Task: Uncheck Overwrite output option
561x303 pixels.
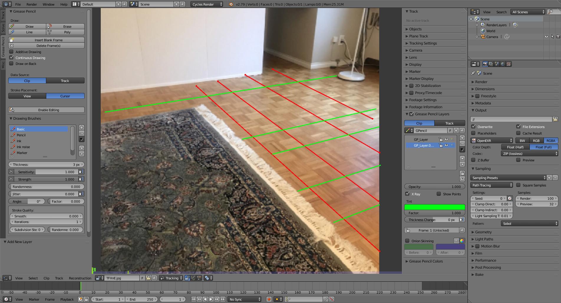Action: (473, 127)
